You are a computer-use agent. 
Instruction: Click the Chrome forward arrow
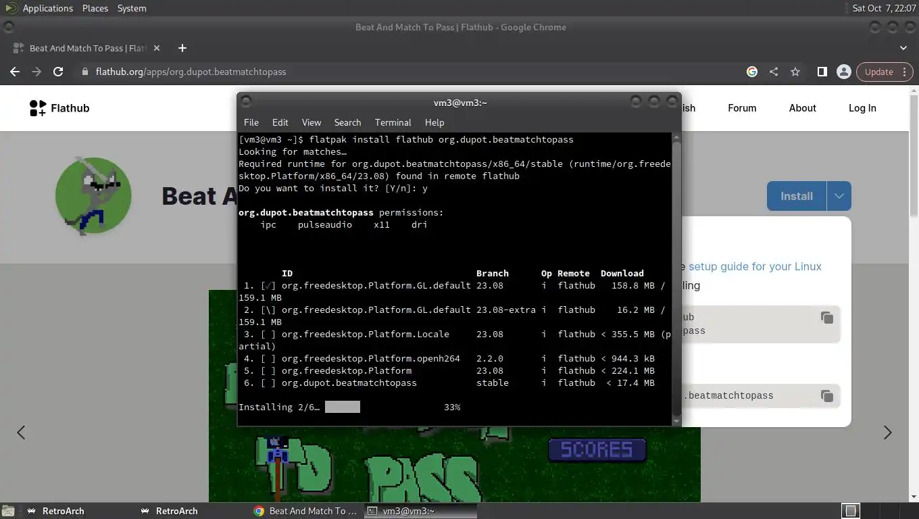tap(36, 72)
